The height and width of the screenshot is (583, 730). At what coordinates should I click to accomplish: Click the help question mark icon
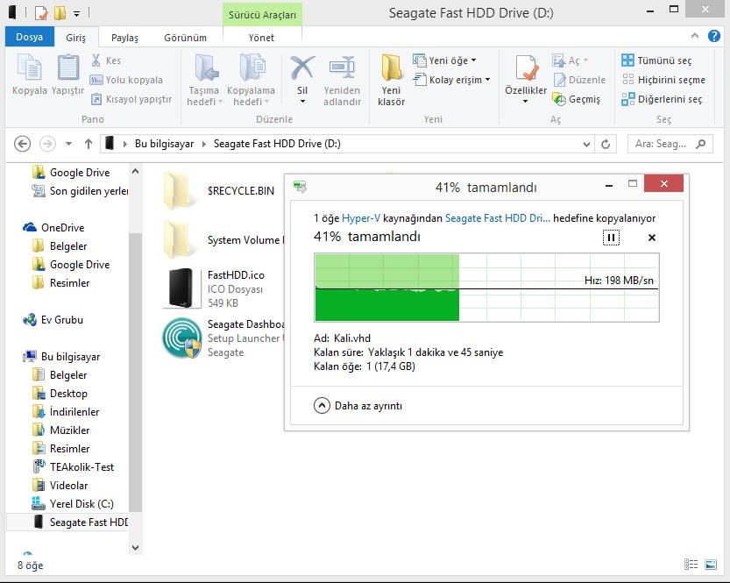click(713, 36)
